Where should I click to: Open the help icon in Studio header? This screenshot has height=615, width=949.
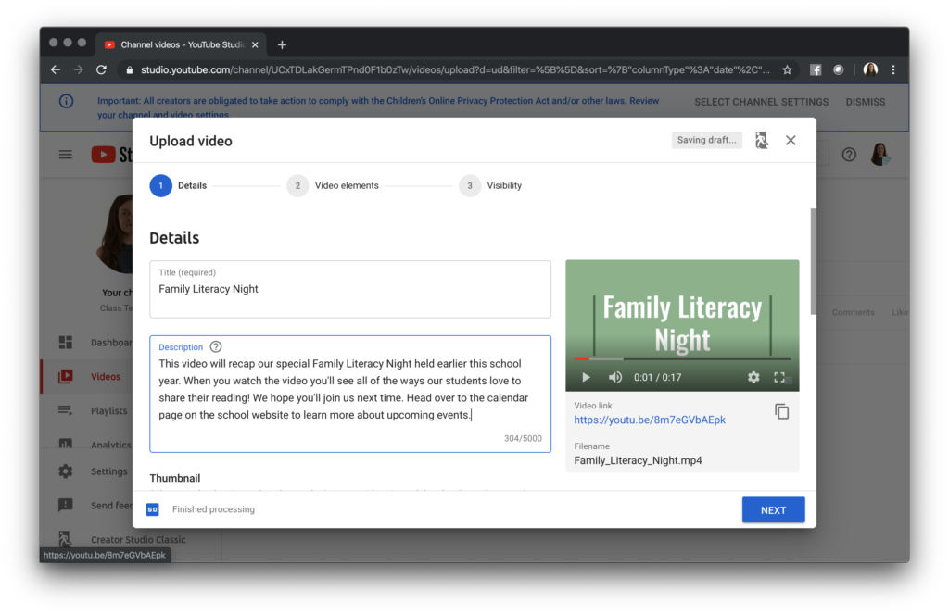[849, 155]
